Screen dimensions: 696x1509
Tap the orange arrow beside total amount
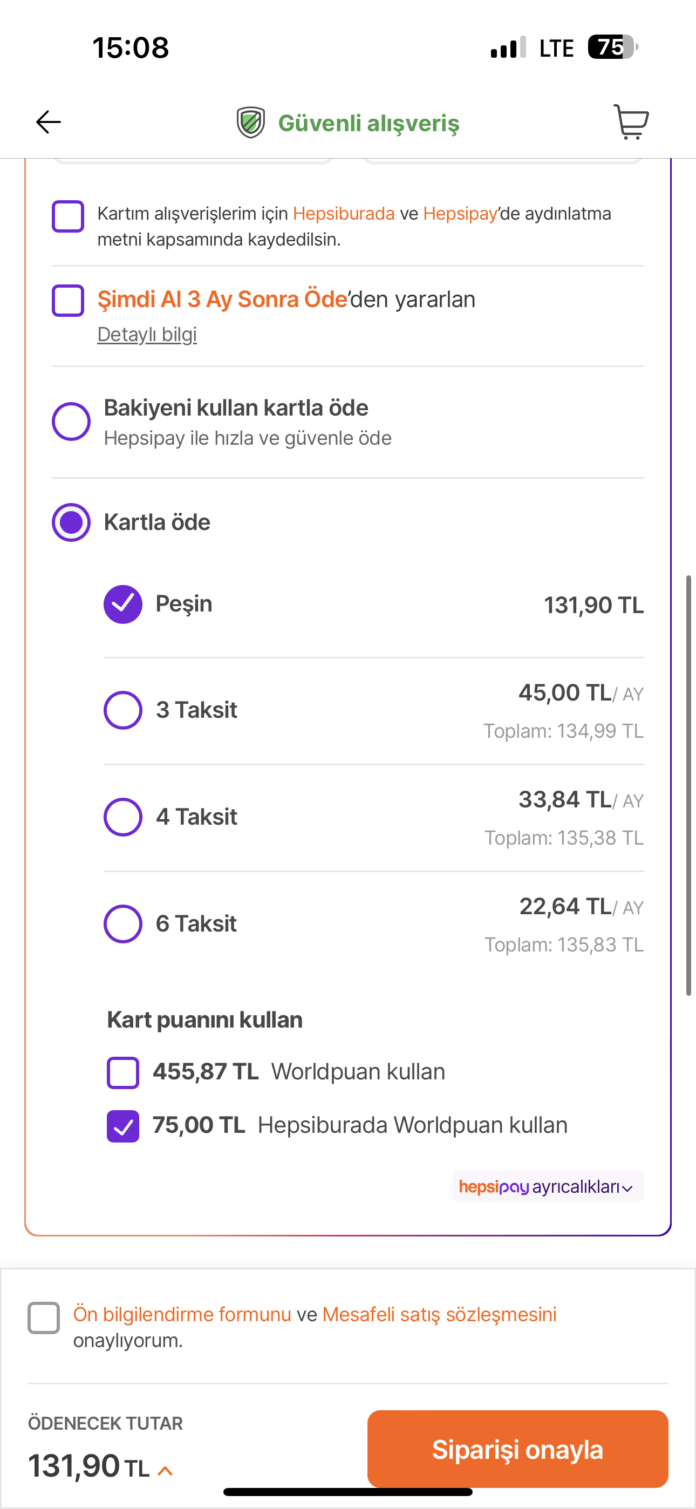[x=165, y=1470]
